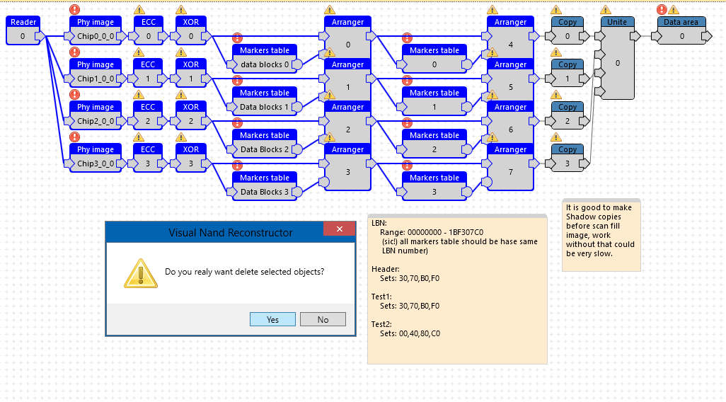Click warning icon above XOR 0
This screenshot has width=726, height=402.
click(181, 10)
